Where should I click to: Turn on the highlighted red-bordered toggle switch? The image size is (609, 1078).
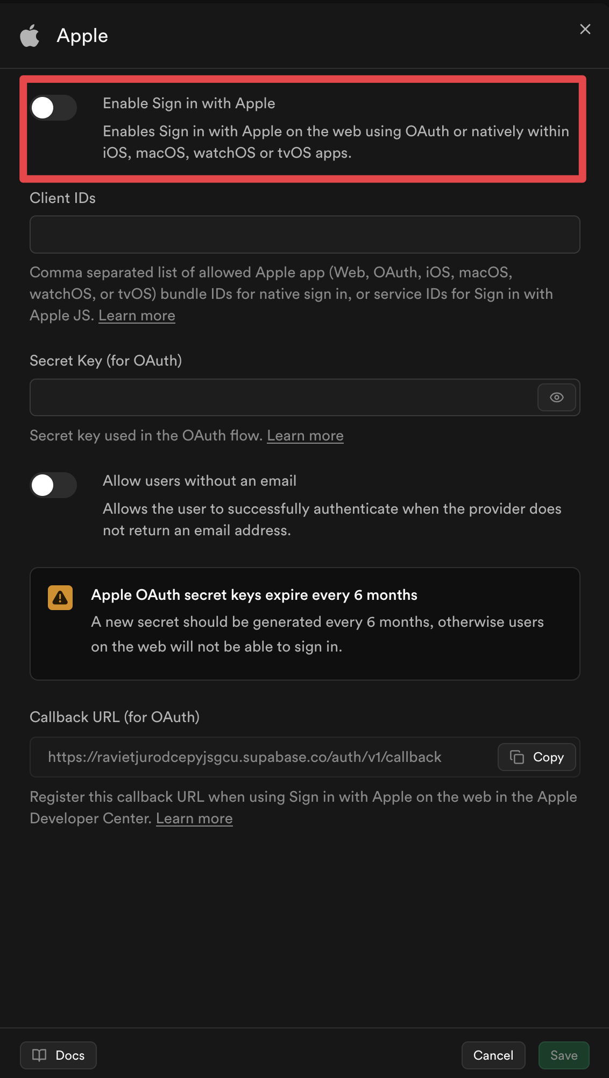53,108
